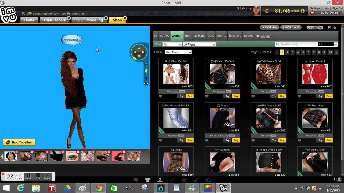
Task: Click the Shop Together button
Action: tap(19, 142)
